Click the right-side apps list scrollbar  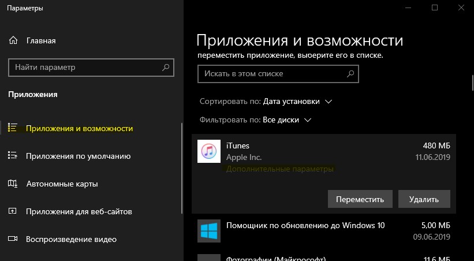[473, 83]
